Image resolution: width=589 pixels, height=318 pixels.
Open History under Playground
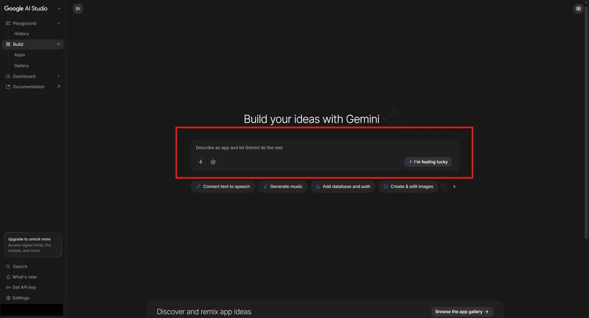pyautogui.click(x=22, y=34)
